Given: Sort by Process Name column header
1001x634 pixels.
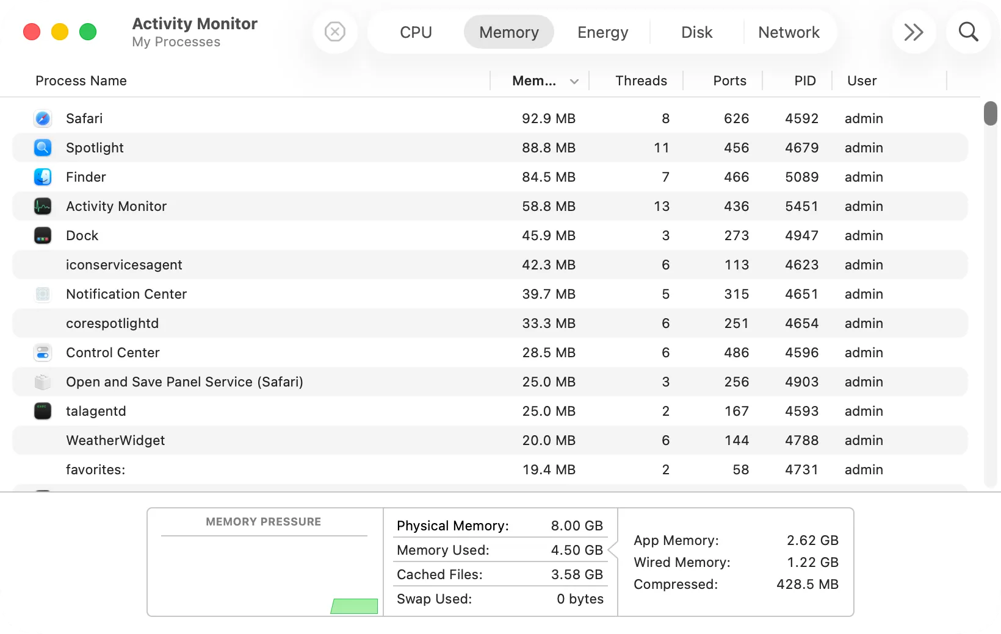Looking at the screenshot, I should click(x=81, y=80).
